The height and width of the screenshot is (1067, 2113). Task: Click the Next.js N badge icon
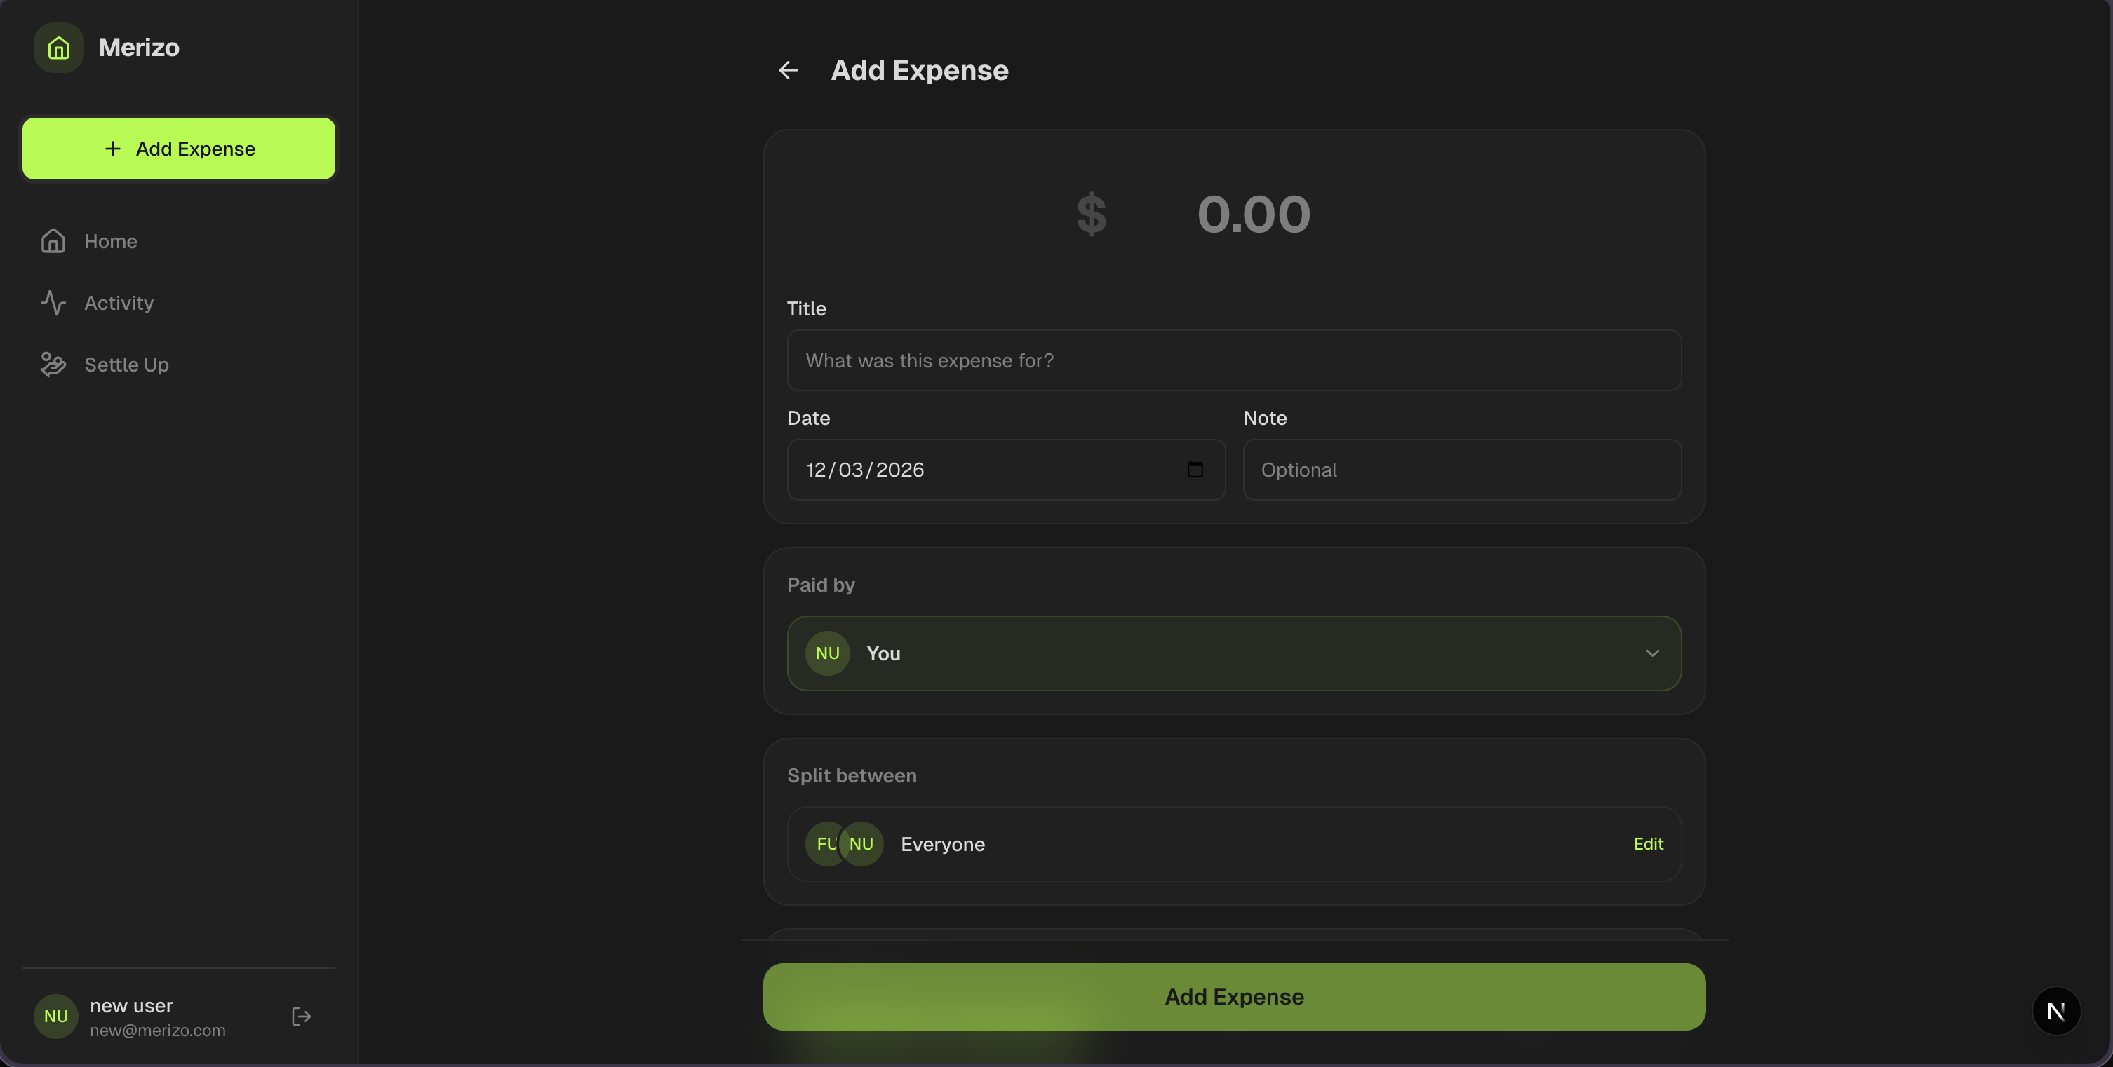(x=2055, y=1012)
